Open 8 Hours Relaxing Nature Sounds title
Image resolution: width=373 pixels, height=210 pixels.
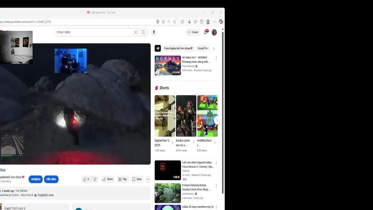click(196, 187)
